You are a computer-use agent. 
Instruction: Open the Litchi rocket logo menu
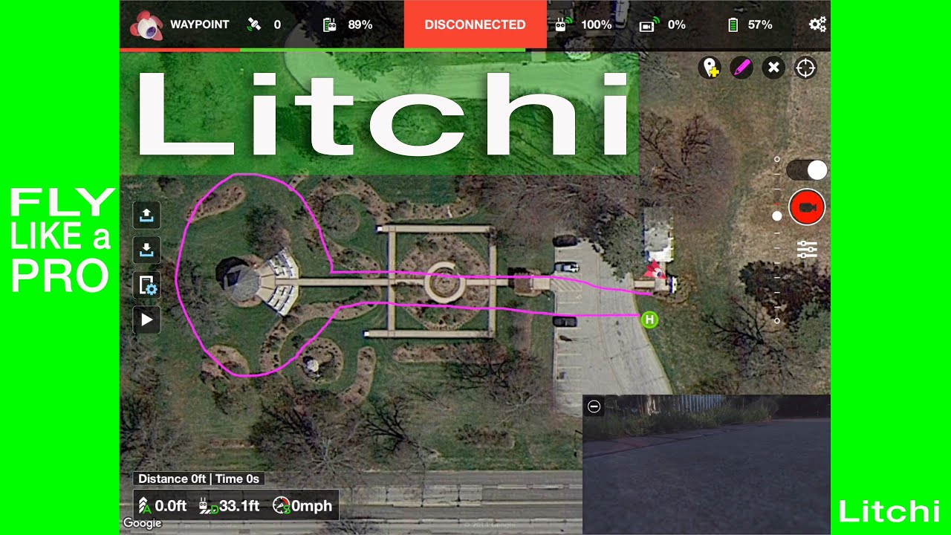(x=146, y=25)
